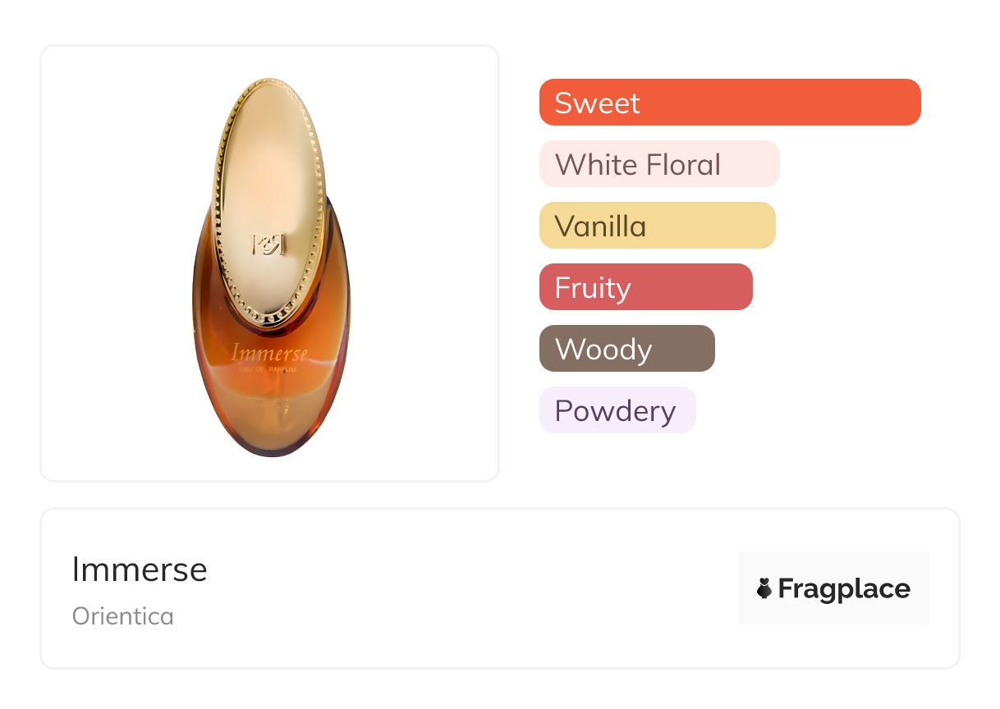Click the fragrance info card at the bottom
Screen dimensions: 1000x709
[x=500, y=588]
